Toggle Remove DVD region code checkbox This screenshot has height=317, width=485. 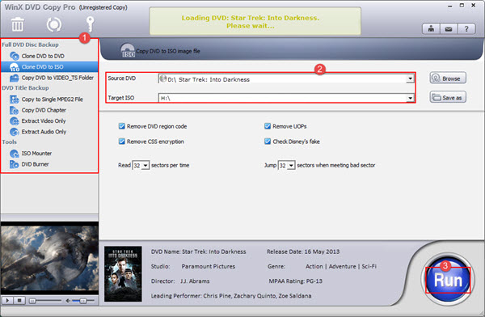coord(121,126)
